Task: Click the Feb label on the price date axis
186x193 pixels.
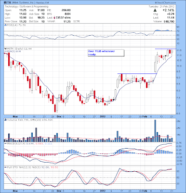Action: (x=145, y=116)
